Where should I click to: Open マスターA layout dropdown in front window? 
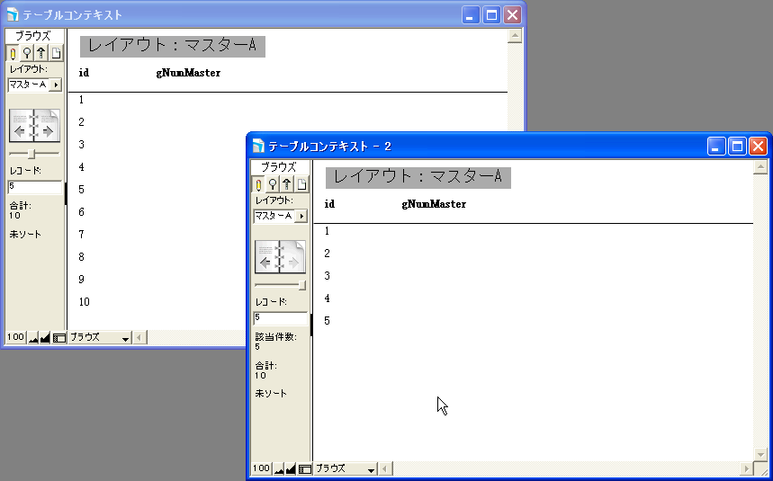pos(301,216)
